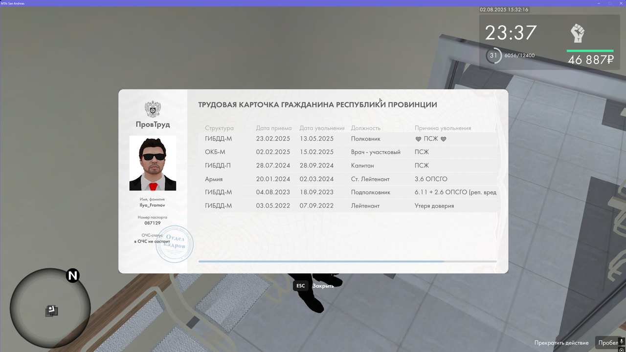Screen dimensions: 626x352
Task: Click the ГИБДД-П structure cell
Action: [x=218, y=166]
